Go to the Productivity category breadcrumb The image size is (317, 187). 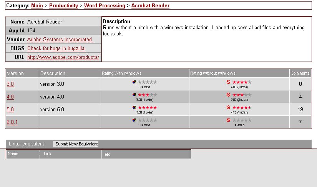tap(63, 6)
